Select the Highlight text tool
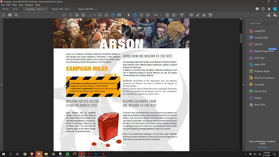This screenshot has height=157, width=279. [197, 15]
